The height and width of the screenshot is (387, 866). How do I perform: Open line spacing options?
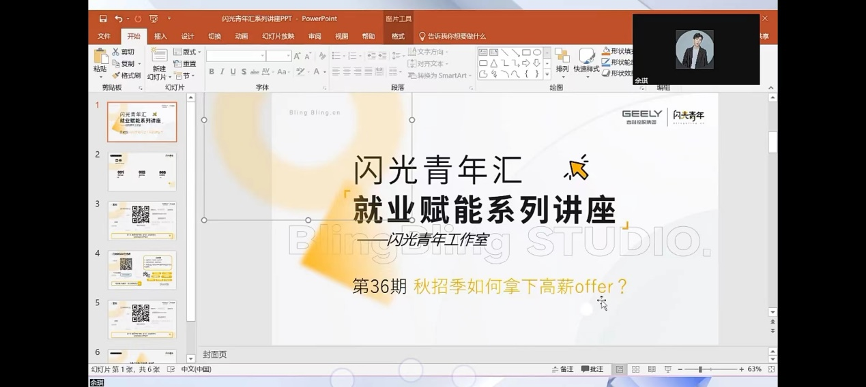[397, 56]
